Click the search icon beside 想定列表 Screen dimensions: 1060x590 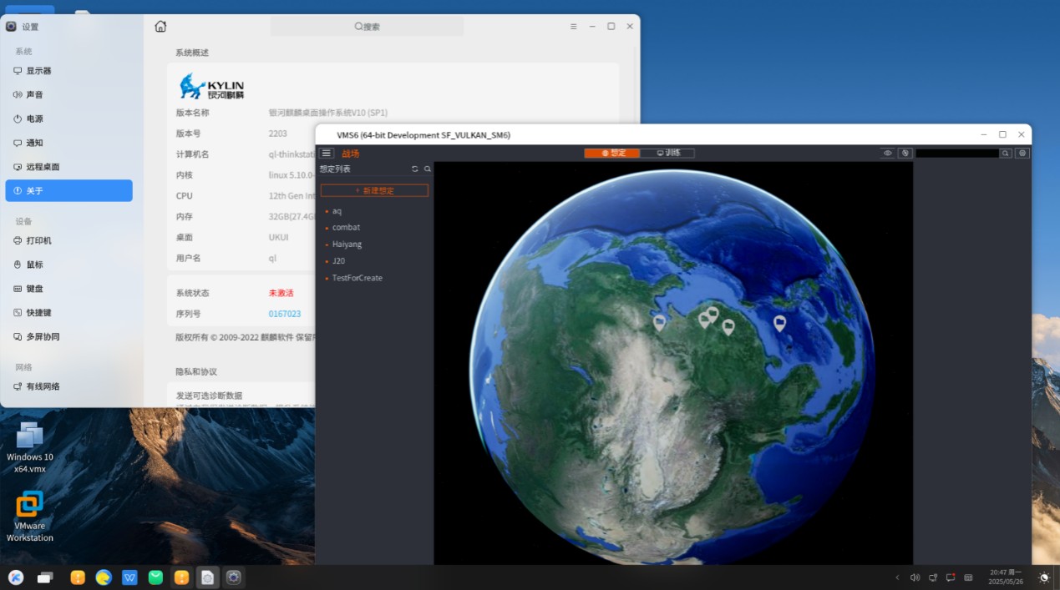(x=428, y=169)
